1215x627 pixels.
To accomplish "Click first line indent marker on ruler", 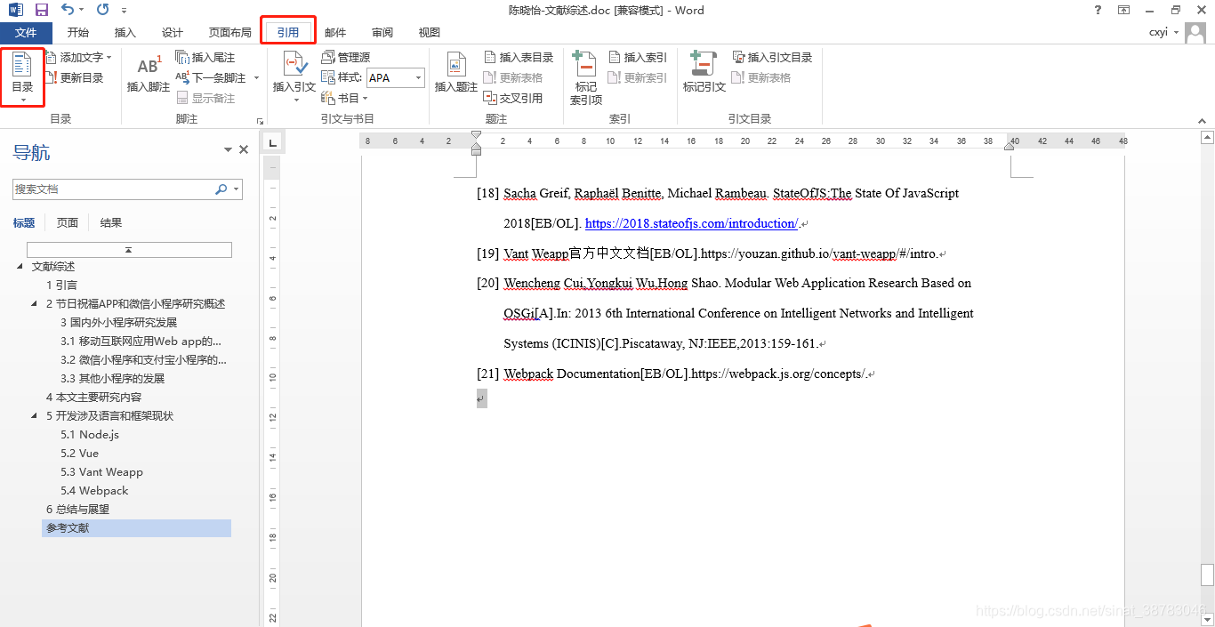I will pyautogui.click(x=476, y=135).
